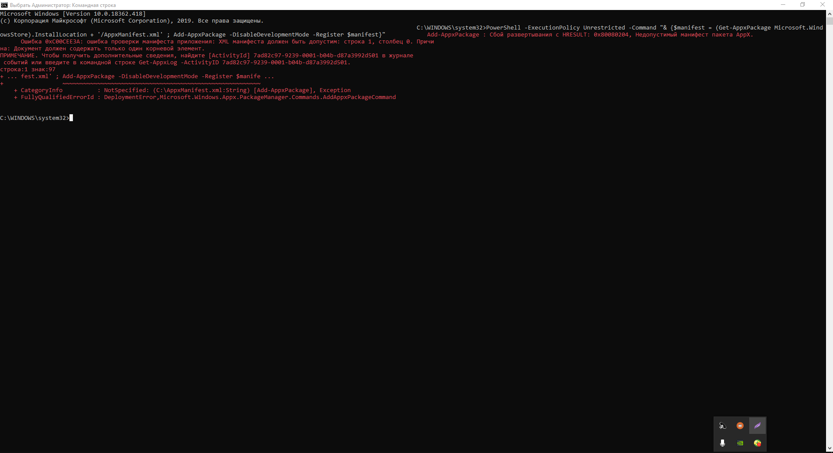Click the bottom 'C:\WINDOWS\system32>' prompt
The width and height of the screenshot is (833, 453).
(x=35, y=118)
